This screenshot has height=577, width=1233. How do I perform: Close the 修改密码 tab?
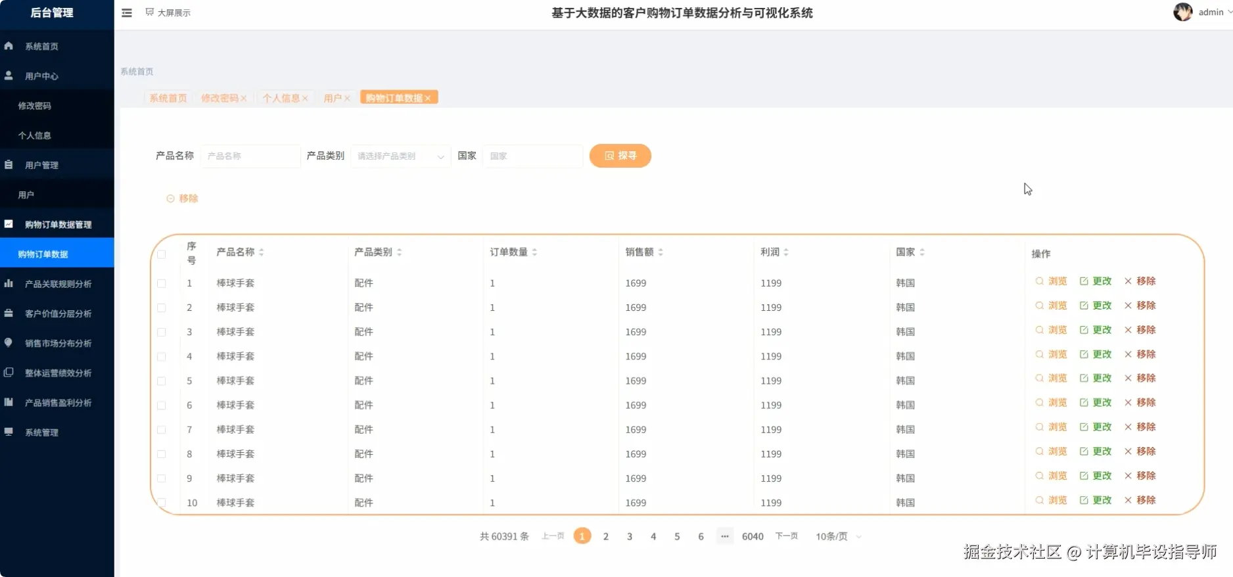tap(244, 99)
